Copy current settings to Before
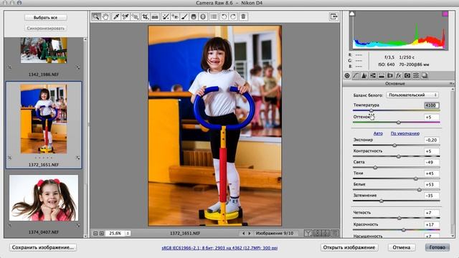The width and height of the screenshot is (459, 258). 326,233
